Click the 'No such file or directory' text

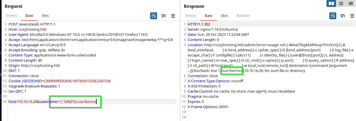(285, 71)
